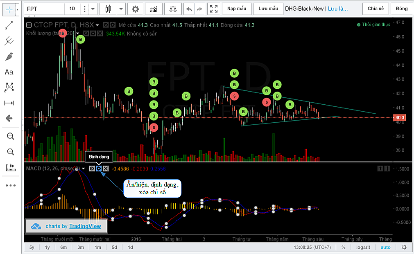Image resolution: width=414 pixels, height=254 pixels.
Task: Select the 1d time range
Action: click(x=131, y=247)
